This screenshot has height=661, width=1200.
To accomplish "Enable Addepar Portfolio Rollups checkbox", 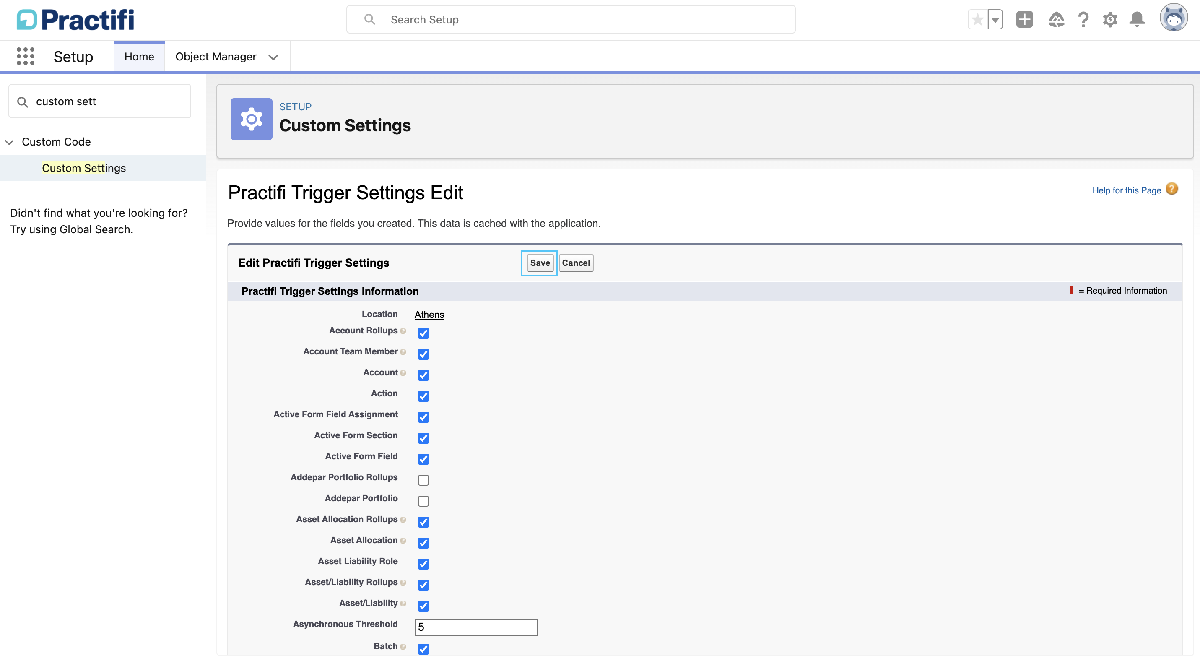I will pyautogui.click(x=423, y=480).
